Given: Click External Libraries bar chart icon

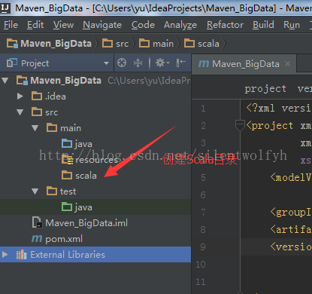Looking at the screenshot, I should [22, 255].
